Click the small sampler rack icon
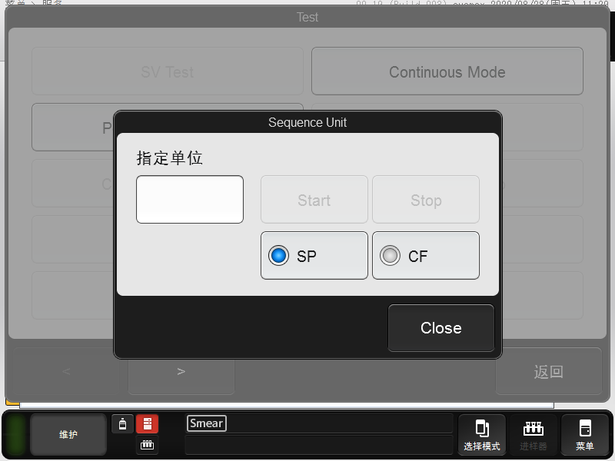The height and width of the screenshot is (461, 615). (147, 445)
